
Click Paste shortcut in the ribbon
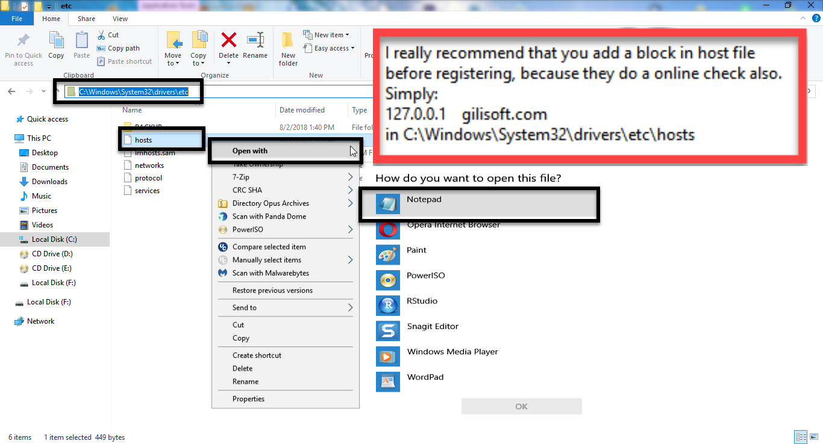124,61
